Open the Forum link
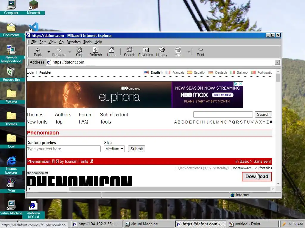Screen dimensions: 305x228 click(85, 115)
